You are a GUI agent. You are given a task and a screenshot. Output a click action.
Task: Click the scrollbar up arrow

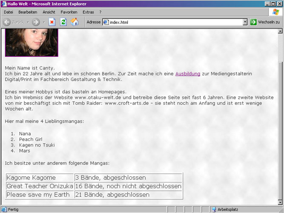tap(280, 31)
